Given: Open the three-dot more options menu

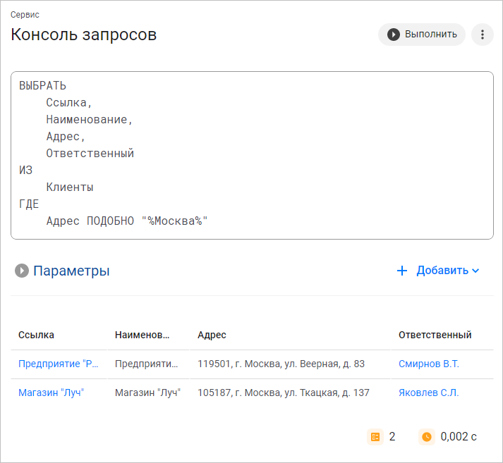Looking at the screenshot, I should (x=483, y=34).
